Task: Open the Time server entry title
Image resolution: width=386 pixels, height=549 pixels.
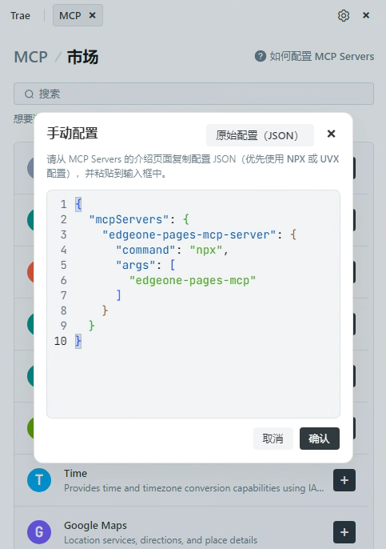Action: click(x=75, y=474)
